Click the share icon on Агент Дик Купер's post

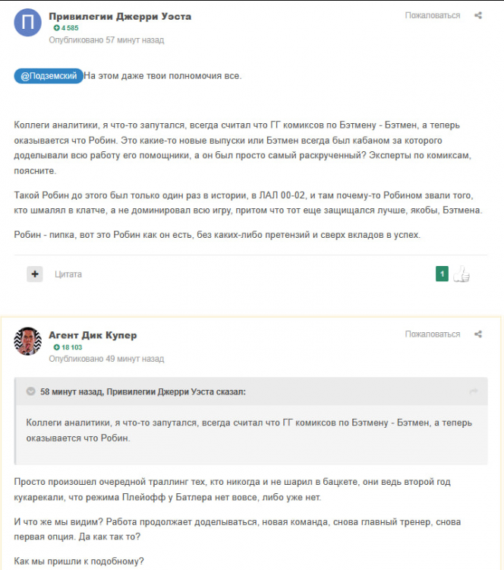tap(478, 334)
